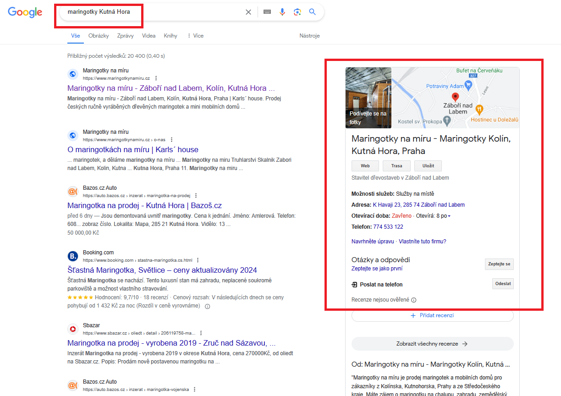
Task: Click into the search input field
Action: pyautogui.click(x=154, y=12)
